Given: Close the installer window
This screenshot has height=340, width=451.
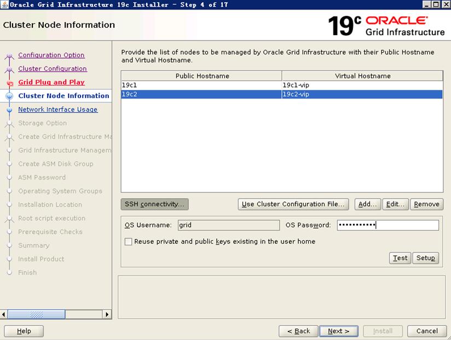Looking at the screenshot, I should click(x=445, y=4).
